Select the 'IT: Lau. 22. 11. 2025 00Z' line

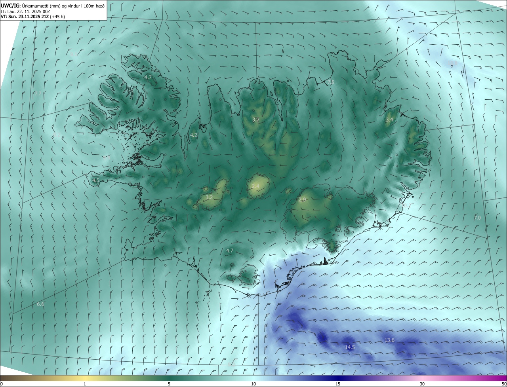[x=25, y=11]
